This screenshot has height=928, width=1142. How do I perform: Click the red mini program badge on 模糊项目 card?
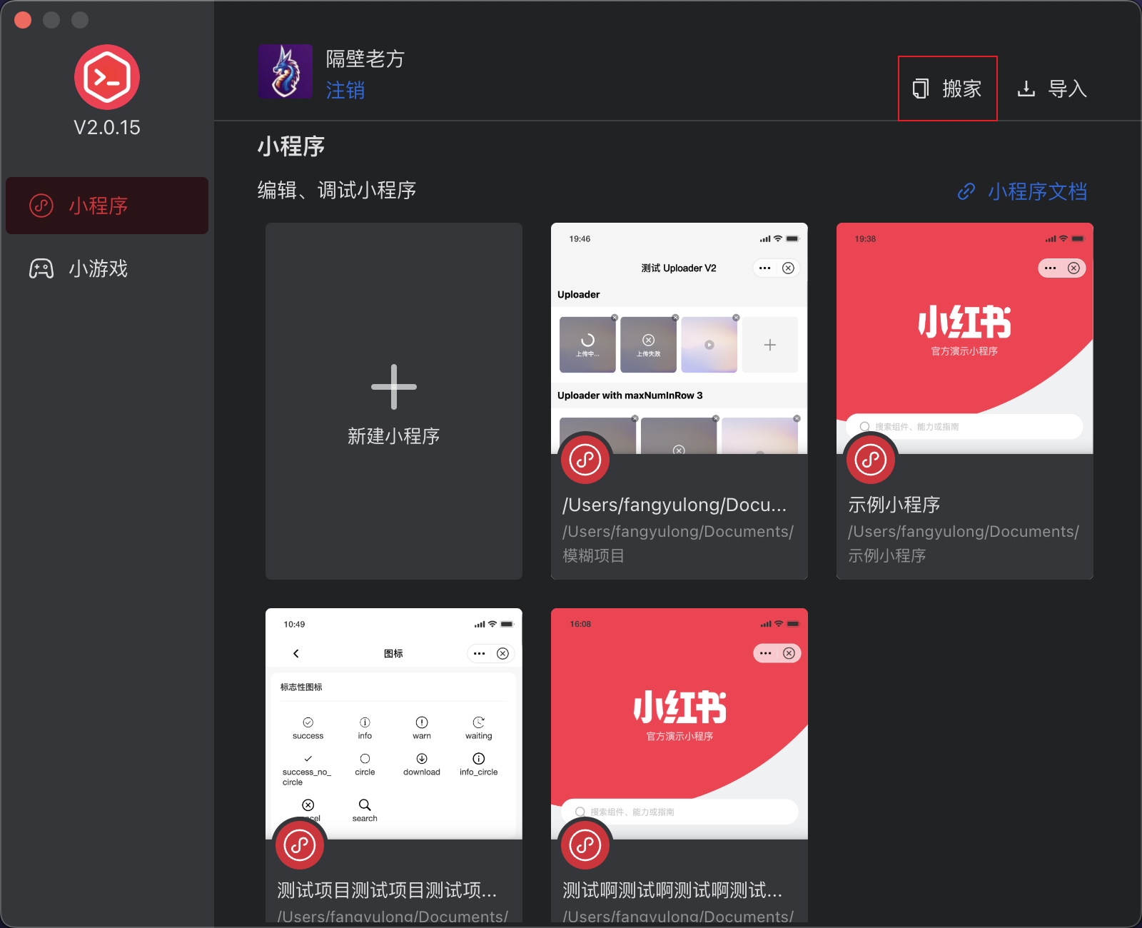(x=585, y=460)
